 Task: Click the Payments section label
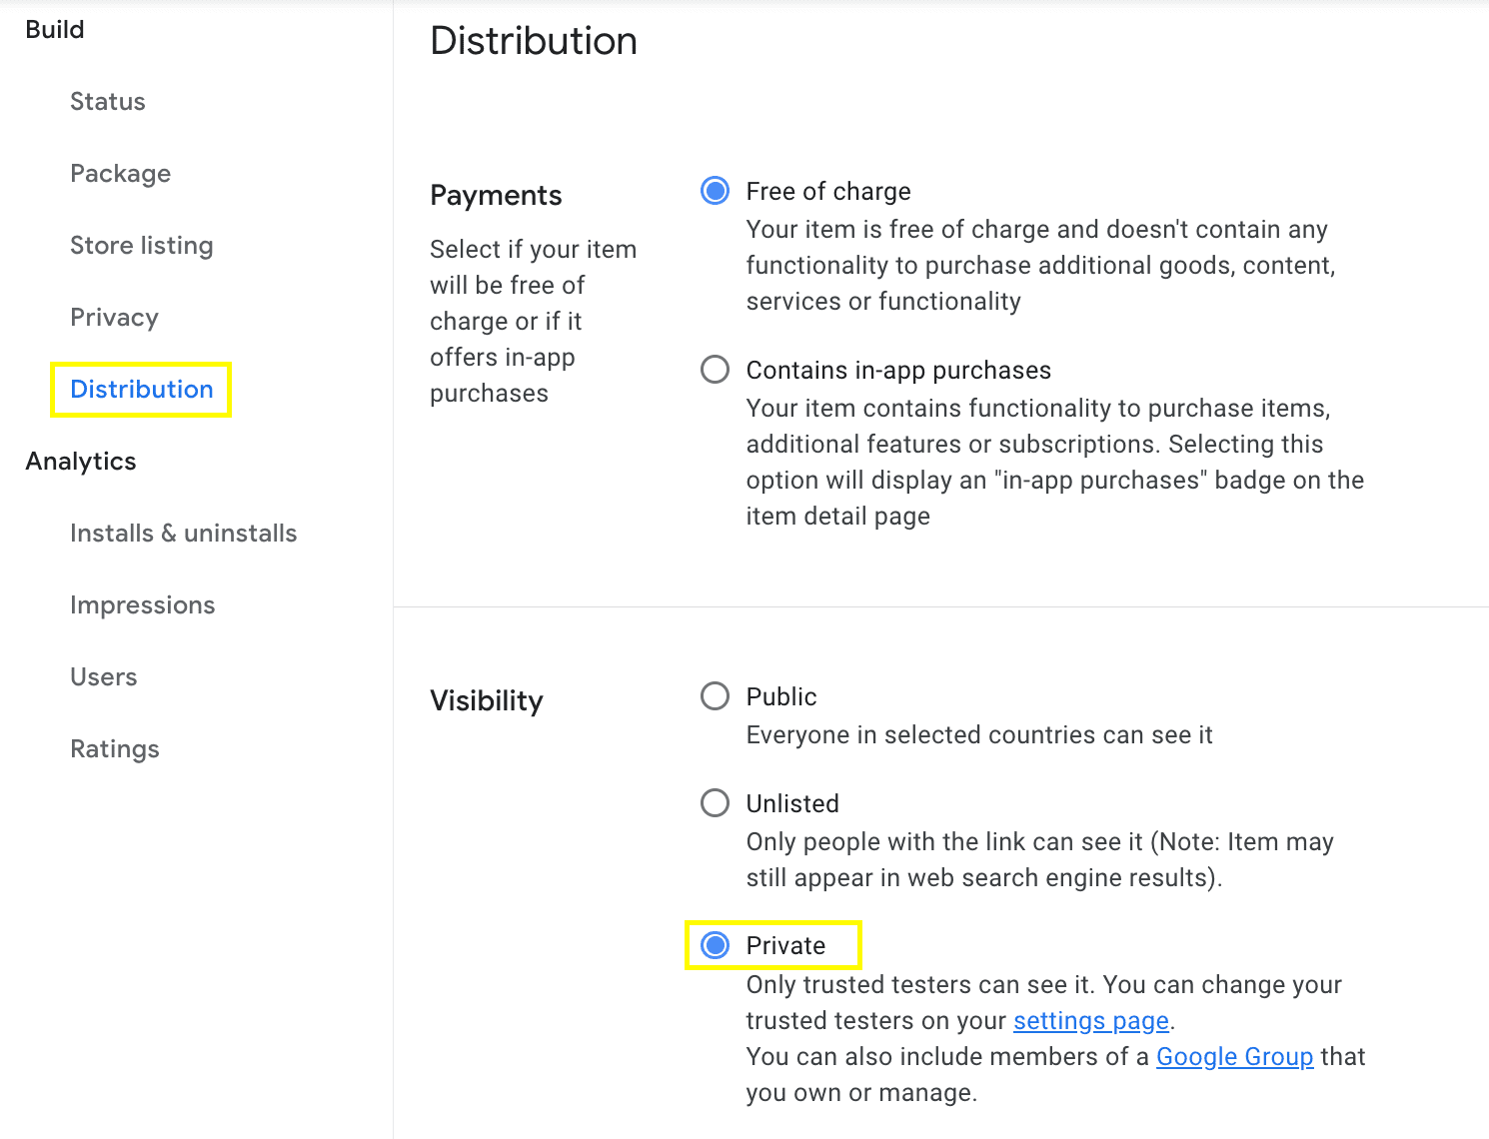click(496, 195)
